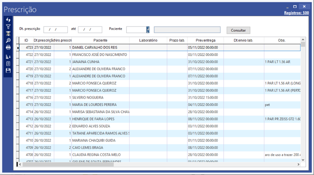Open the filter funnel tool
This screenshot has height=175, width=314.
(x=8, y=27)
